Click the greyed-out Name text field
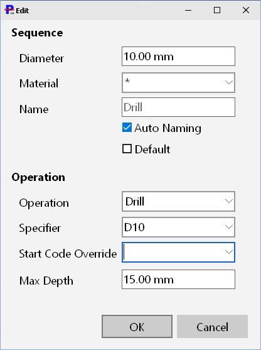261x350 pixels. coord(178,107)
